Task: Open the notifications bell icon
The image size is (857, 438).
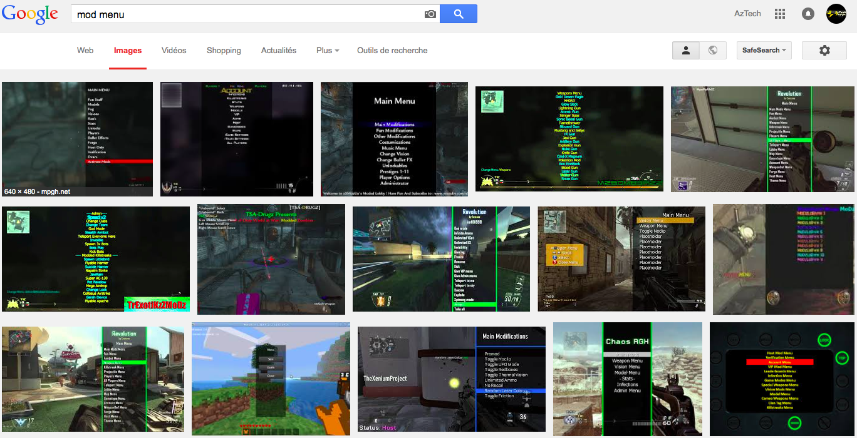Action: pyautogui.click(x=808, y=14)
